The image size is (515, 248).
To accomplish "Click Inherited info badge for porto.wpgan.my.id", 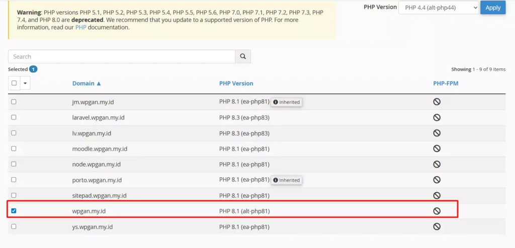I will coord(286,180).
